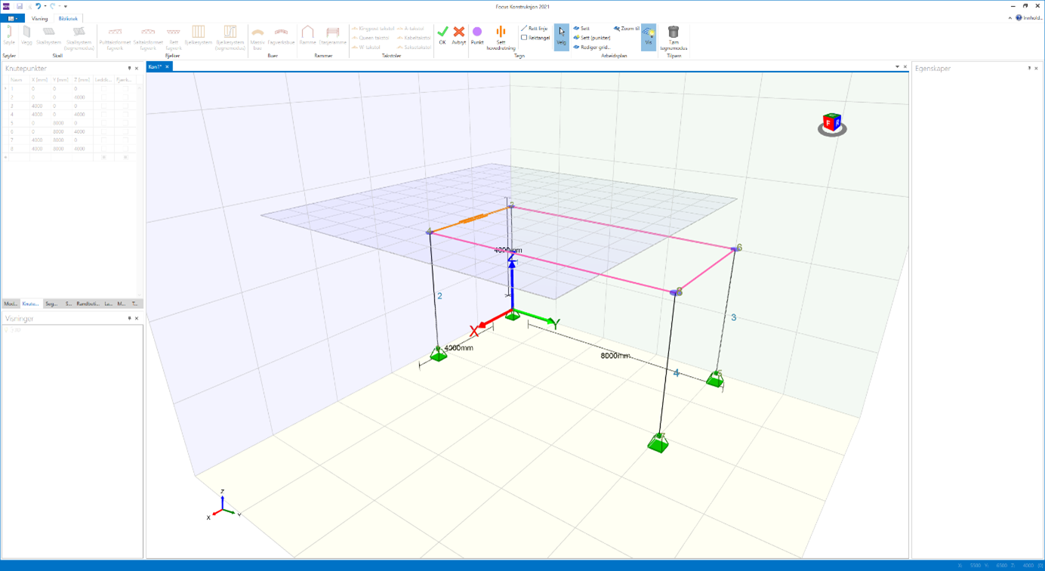1045x571 pixels.
Task: Open the Visning ribbon tab
Action: (39, 18)
